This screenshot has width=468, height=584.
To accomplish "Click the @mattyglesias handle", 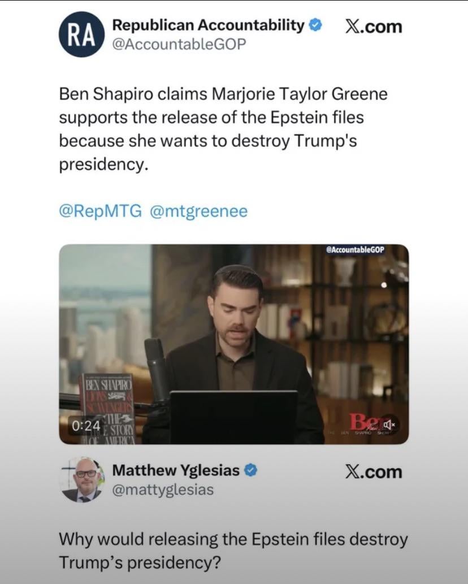I will (163, 490).
